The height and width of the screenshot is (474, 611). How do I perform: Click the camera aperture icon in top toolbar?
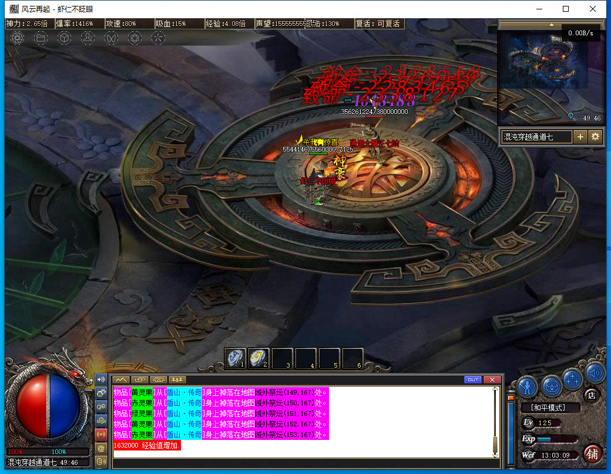pos(17,38)
